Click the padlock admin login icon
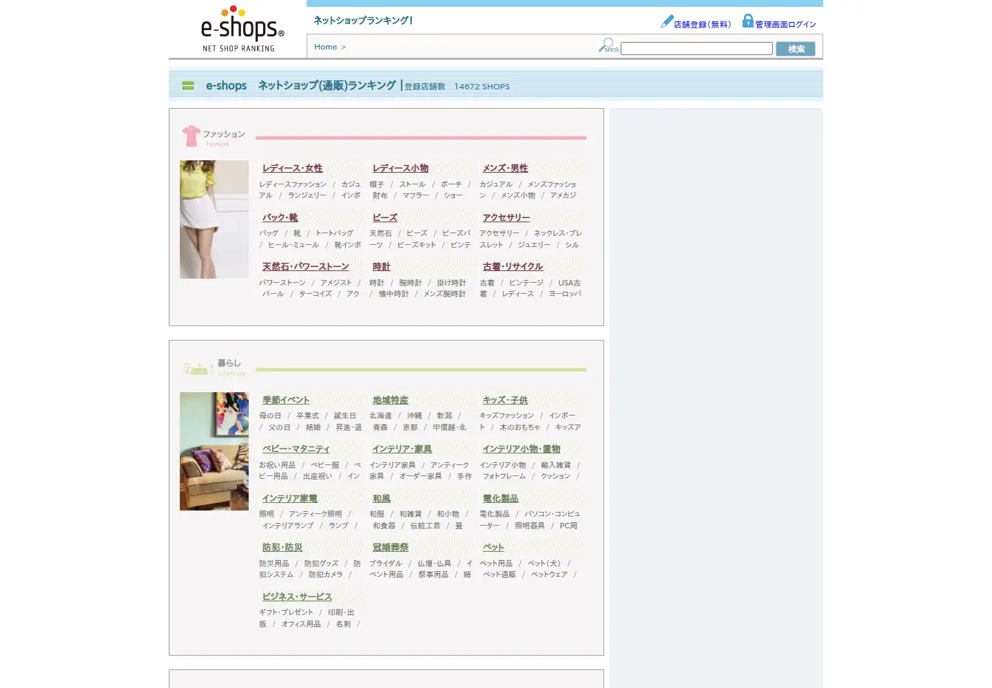 click(747, 21)
